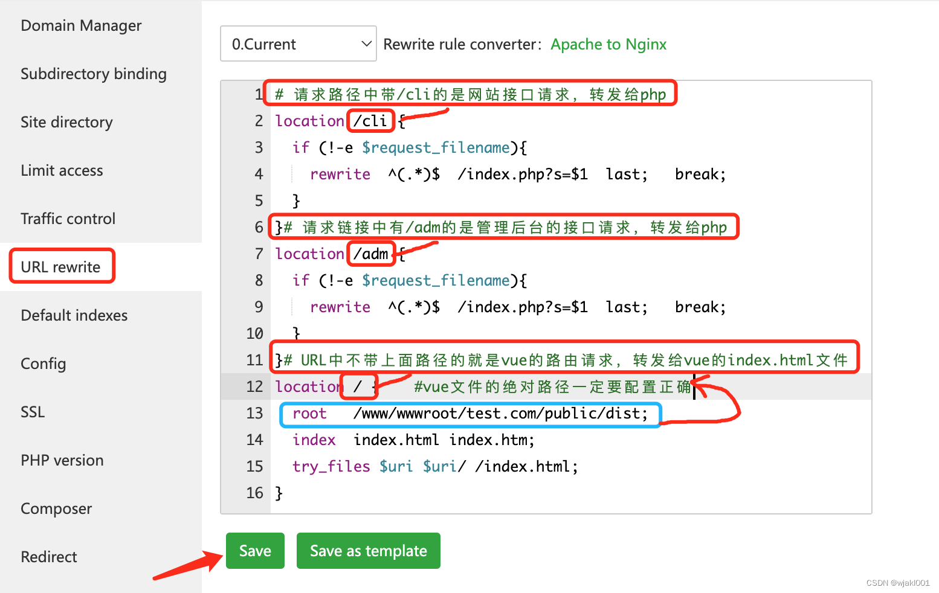The width and height of the screenshot is (939, 593).
Task: Select the URL rewrite section
Action: pyautogui.click(x=60, y=266)
